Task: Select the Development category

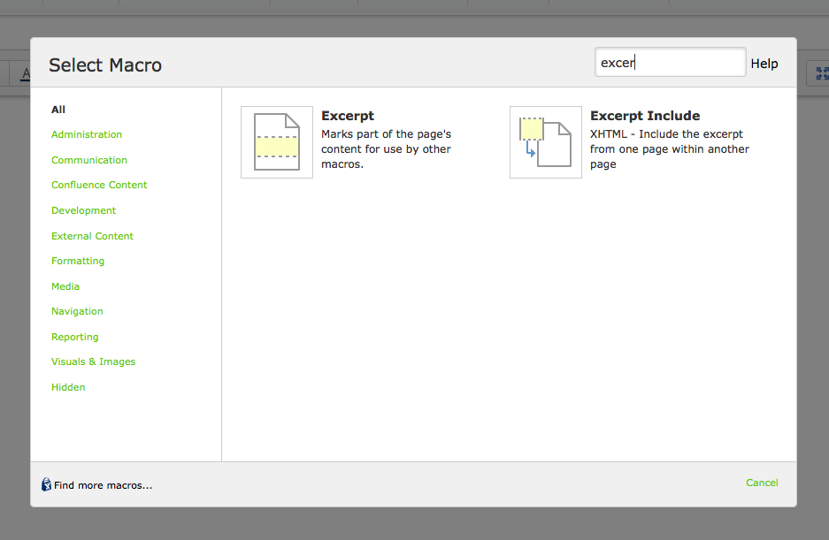Action: point(83,210)
